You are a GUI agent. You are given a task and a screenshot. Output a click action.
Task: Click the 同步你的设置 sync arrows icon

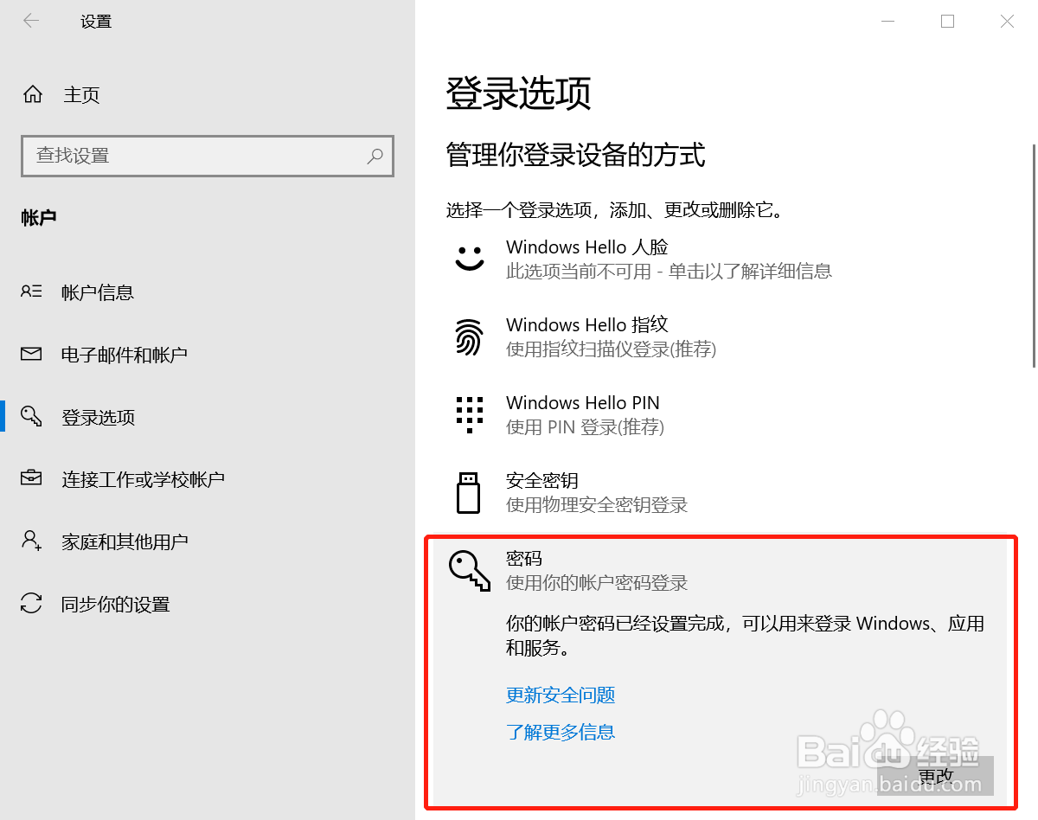tap(31, 603)
